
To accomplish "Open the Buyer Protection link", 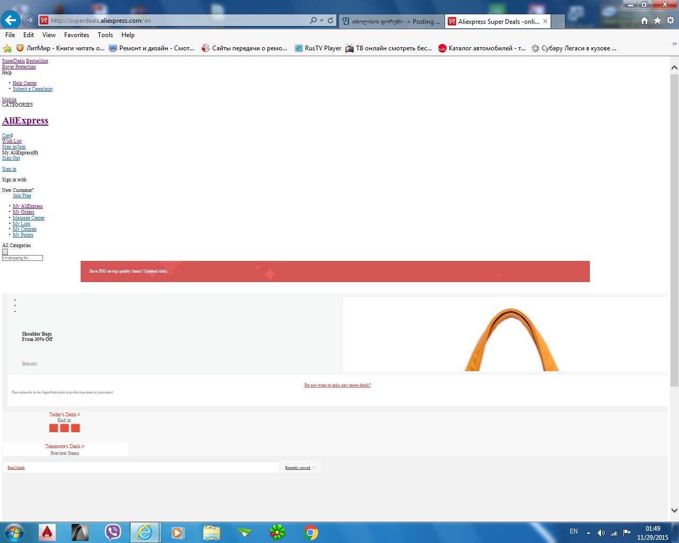I will (19, 67).
